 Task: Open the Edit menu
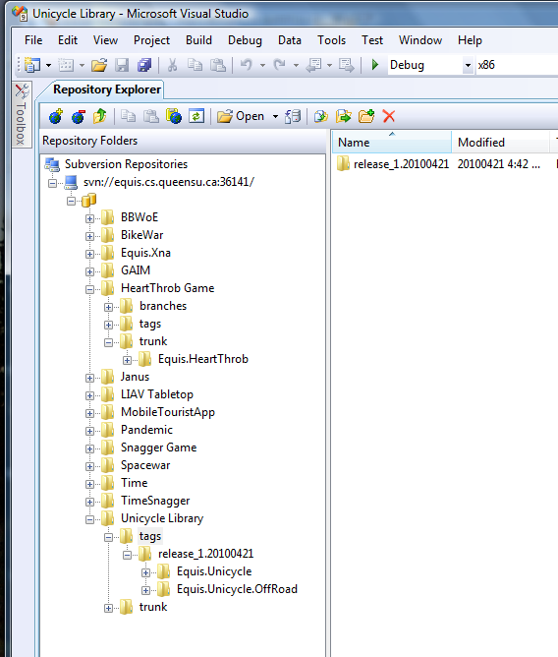pos(68,40)
